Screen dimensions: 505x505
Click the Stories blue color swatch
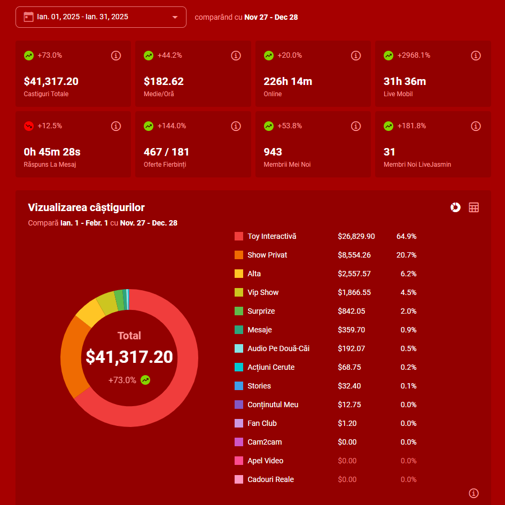tap(239, 386)
